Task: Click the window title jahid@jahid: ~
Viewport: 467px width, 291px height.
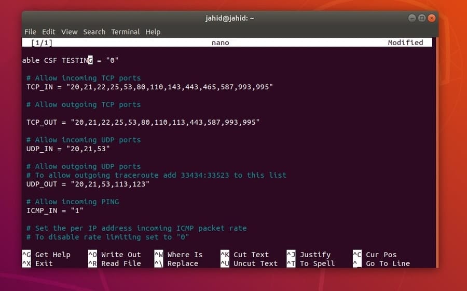Action: 230,18
